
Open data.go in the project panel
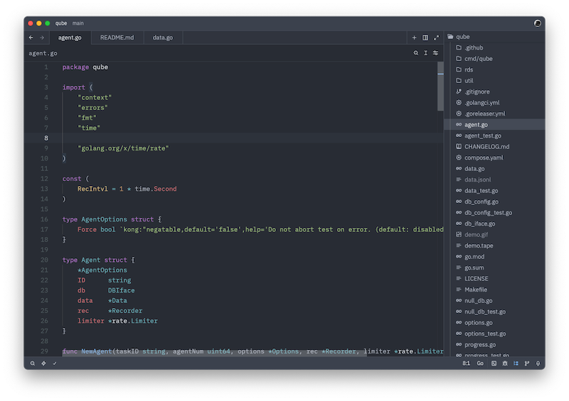coord(494,168)
